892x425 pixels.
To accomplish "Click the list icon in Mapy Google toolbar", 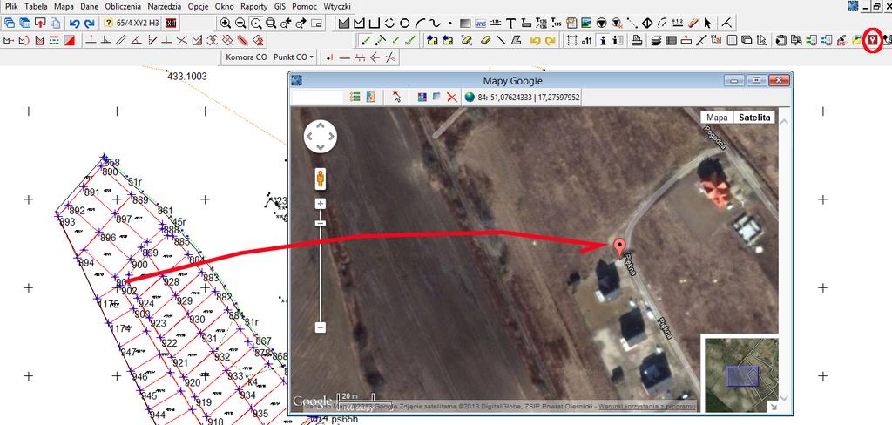I will [x=355, y=98].
